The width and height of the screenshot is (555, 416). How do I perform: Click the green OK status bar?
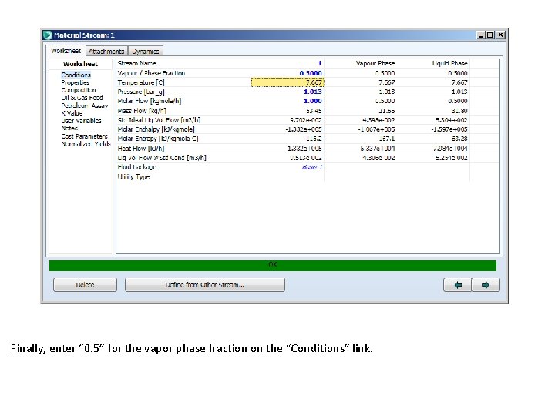point(272,265)
